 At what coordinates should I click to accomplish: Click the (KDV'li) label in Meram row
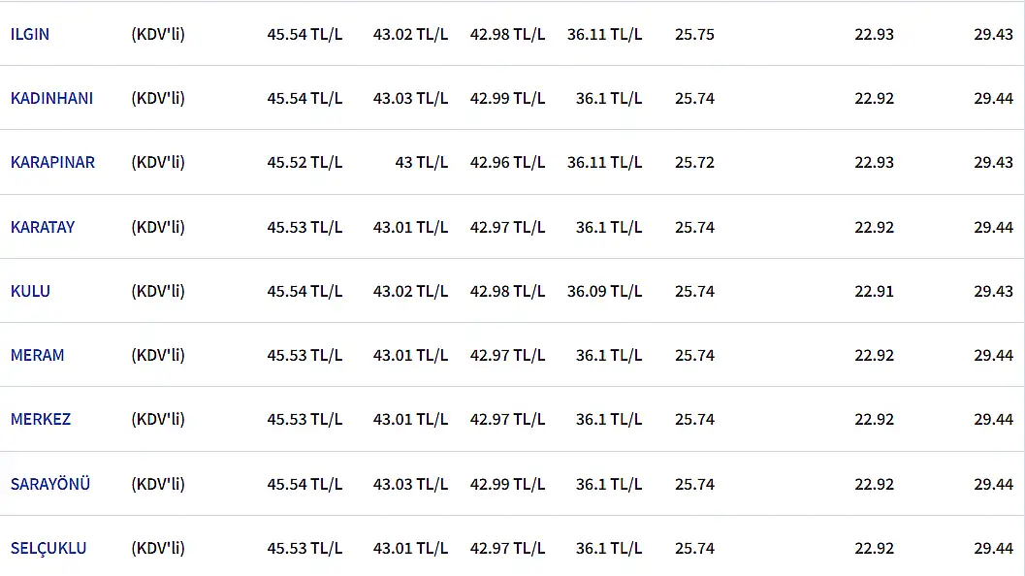[x=158, y=355]
